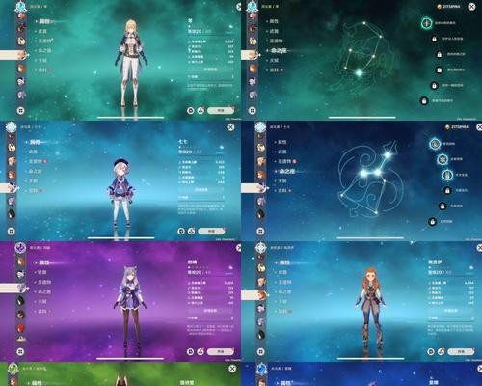The height and width of the screenshot is (386, 482).
Task: Click the third unlocked constellation node for Qiqi
Action: (x=447, y=175)
